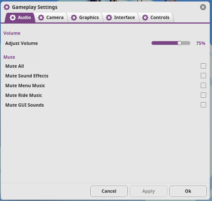The height and width of the screenshot is (201, 212).
Task: Click the Mute section heading
Action: 9,57
